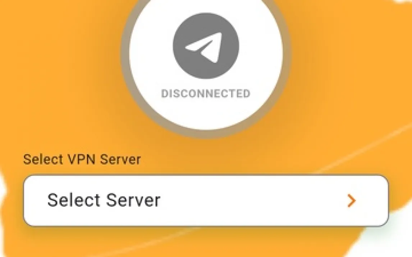Viewport: 412px width, 257px height.
Task: Click the right-pointing arrow in server box
Action: 351,201
